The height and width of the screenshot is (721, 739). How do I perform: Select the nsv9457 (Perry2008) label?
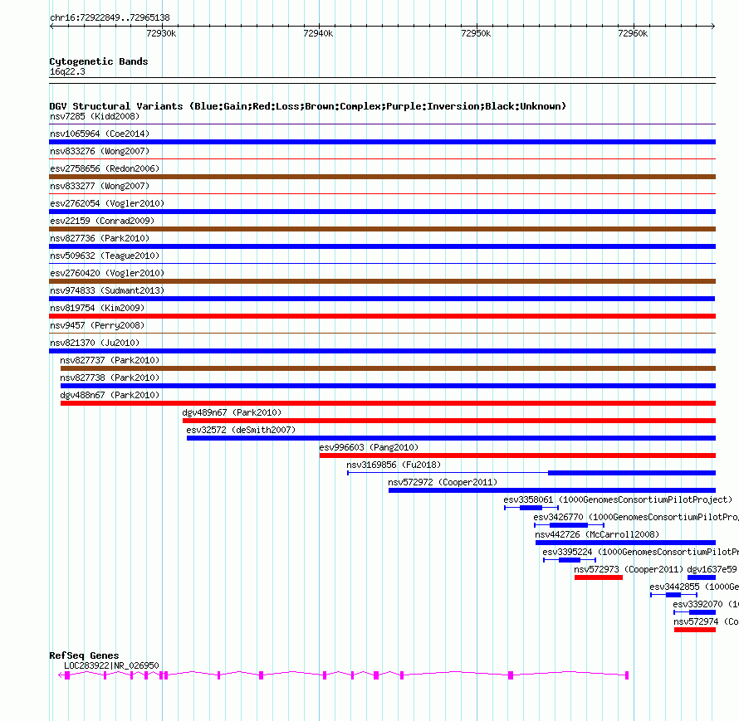(97, 325)
